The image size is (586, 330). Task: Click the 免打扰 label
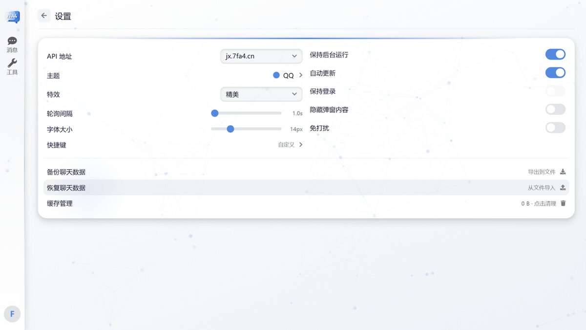point(319,128)
